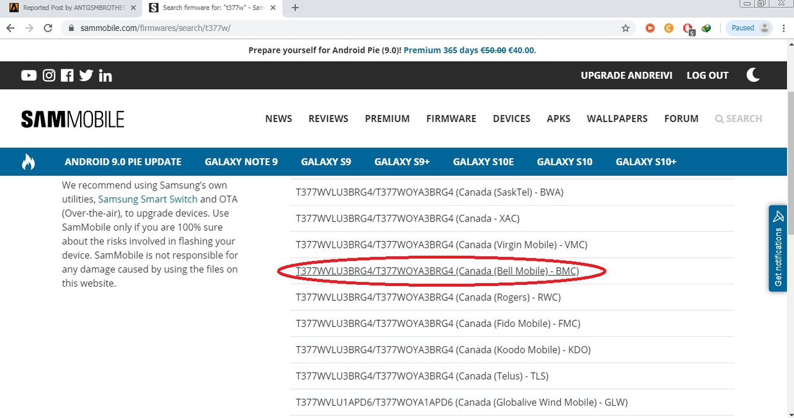The width and height of the screenshot is (794, 418).
Task: Click the flame trending icon
Action: 28,162
